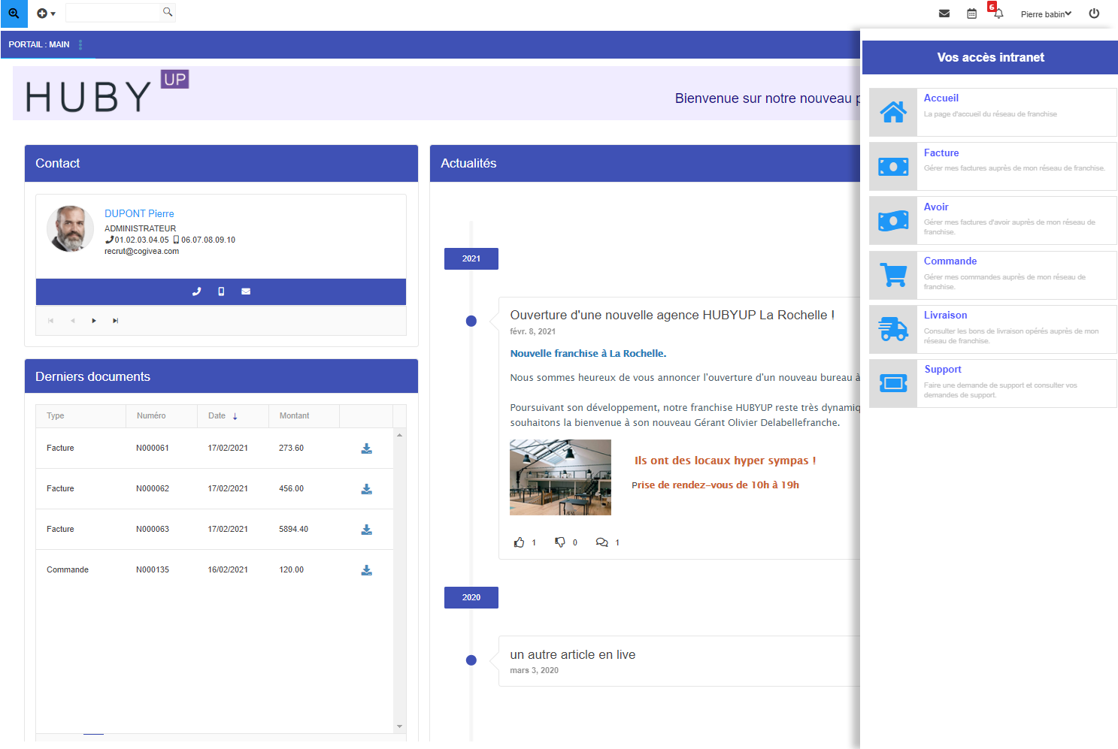Screen dimensions: 1118x749
Task: Go to the next contact page
Action: [94, 321]
